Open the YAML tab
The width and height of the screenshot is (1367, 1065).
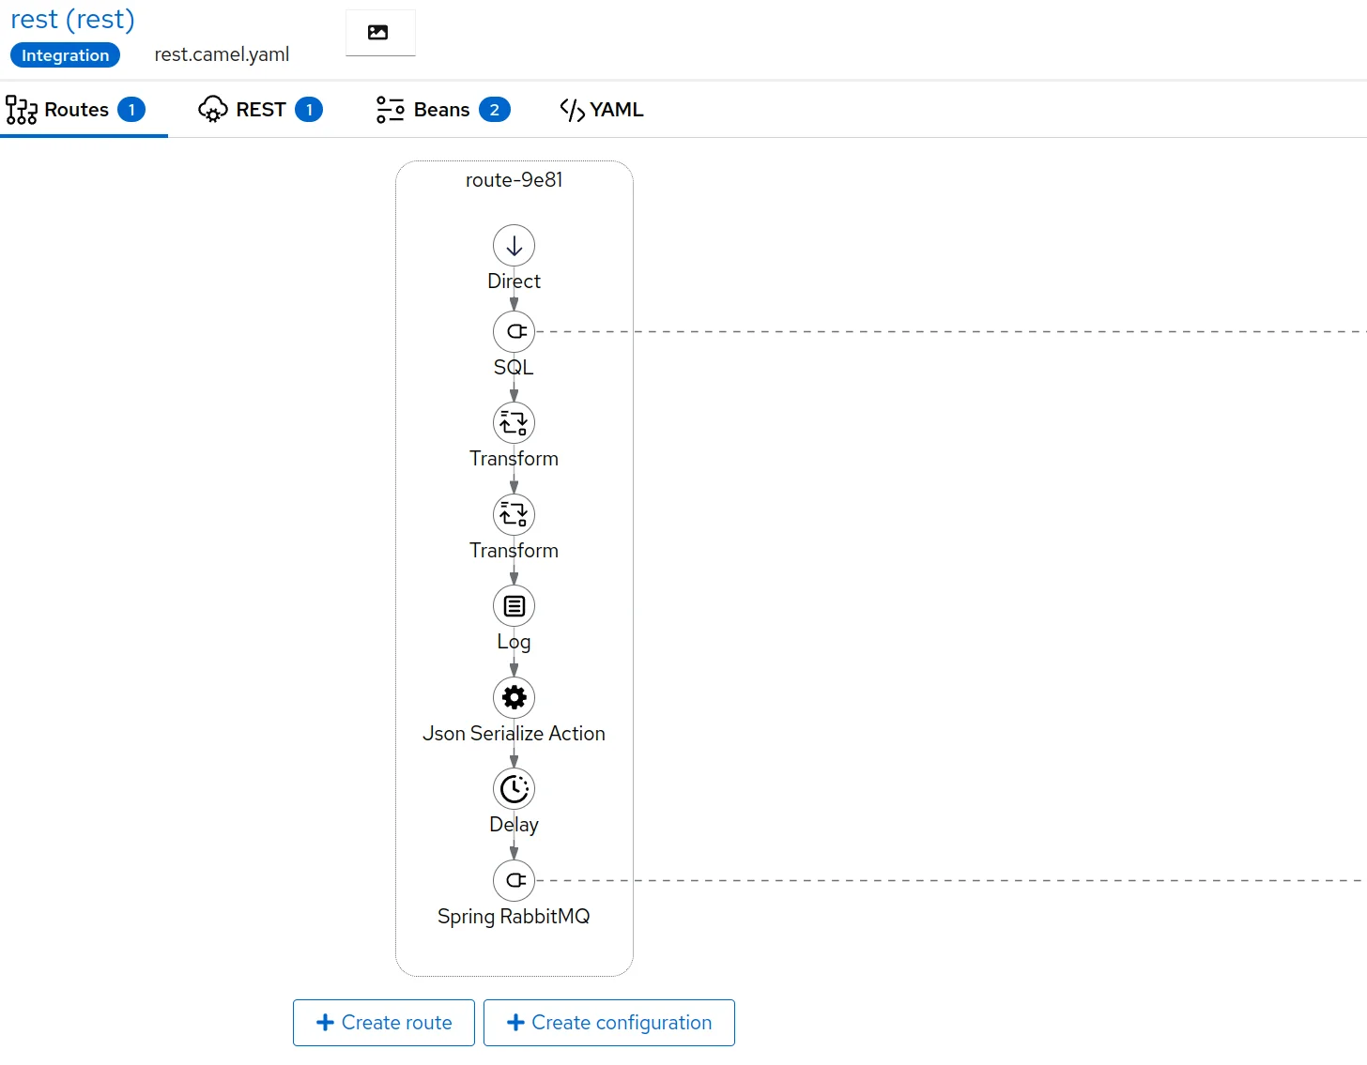[x=602, y=110]
